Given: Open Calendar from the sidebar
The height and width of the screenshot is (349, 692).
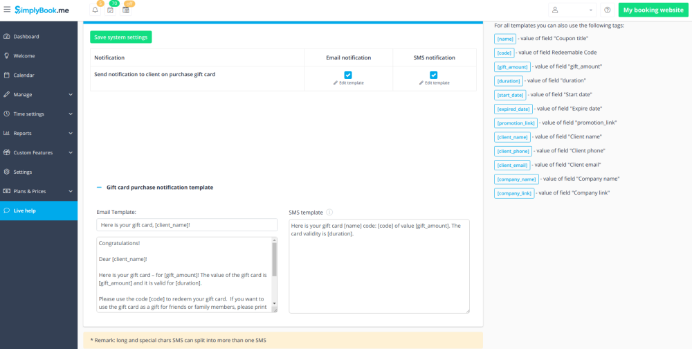Looking at the screenshot, I should 24,75.
